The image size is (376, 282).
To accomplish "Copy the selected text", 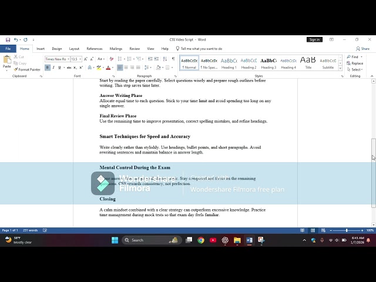I will tap(20, 63).
